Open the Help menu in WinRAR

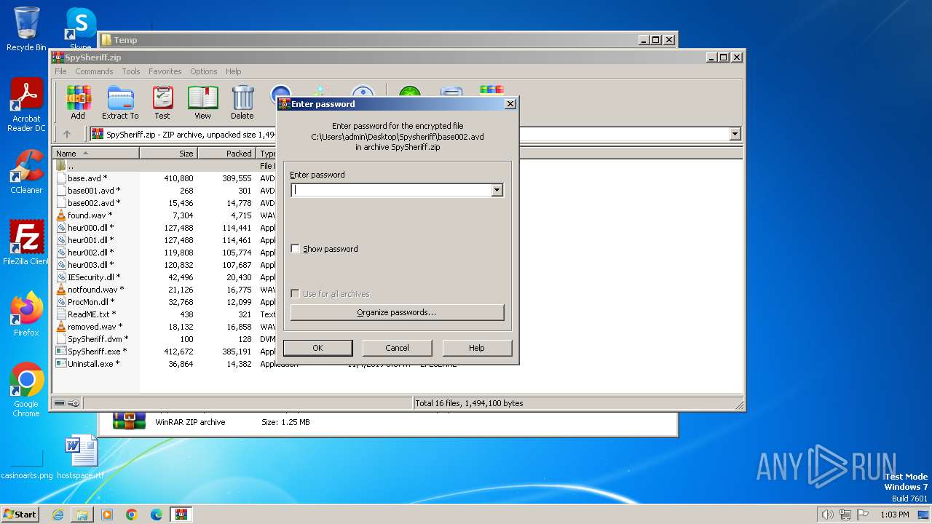(233, 71)
